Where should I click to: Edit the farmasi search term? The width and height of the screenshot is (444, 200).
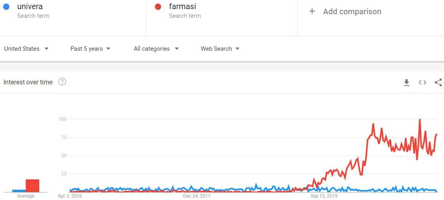tap(182, 6)
